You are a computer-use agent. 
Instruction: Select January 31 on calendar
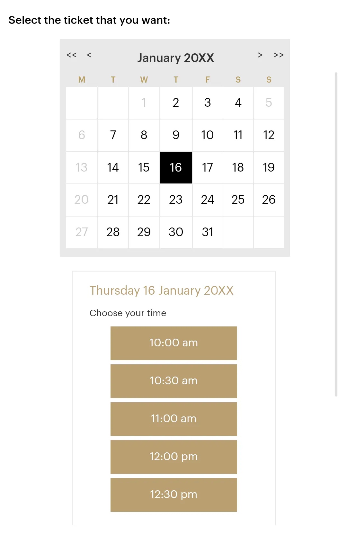point(208,232)
